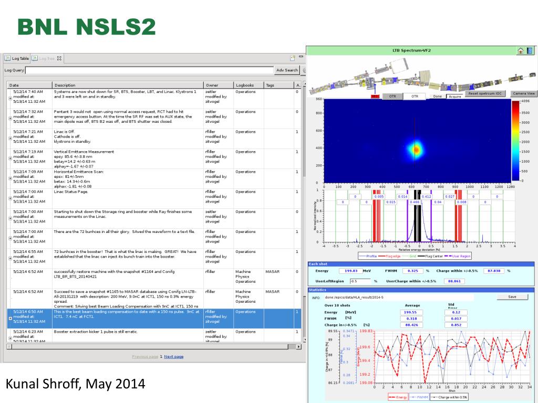Open the home icon in LTB Spectrum-VF2
538x403 pixels.
(x=521, y=51)
